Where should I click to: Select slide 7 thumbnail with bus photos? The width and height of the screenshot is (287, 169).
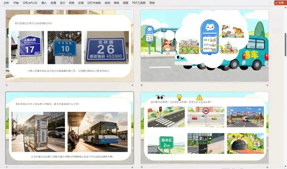click(70, 128)
